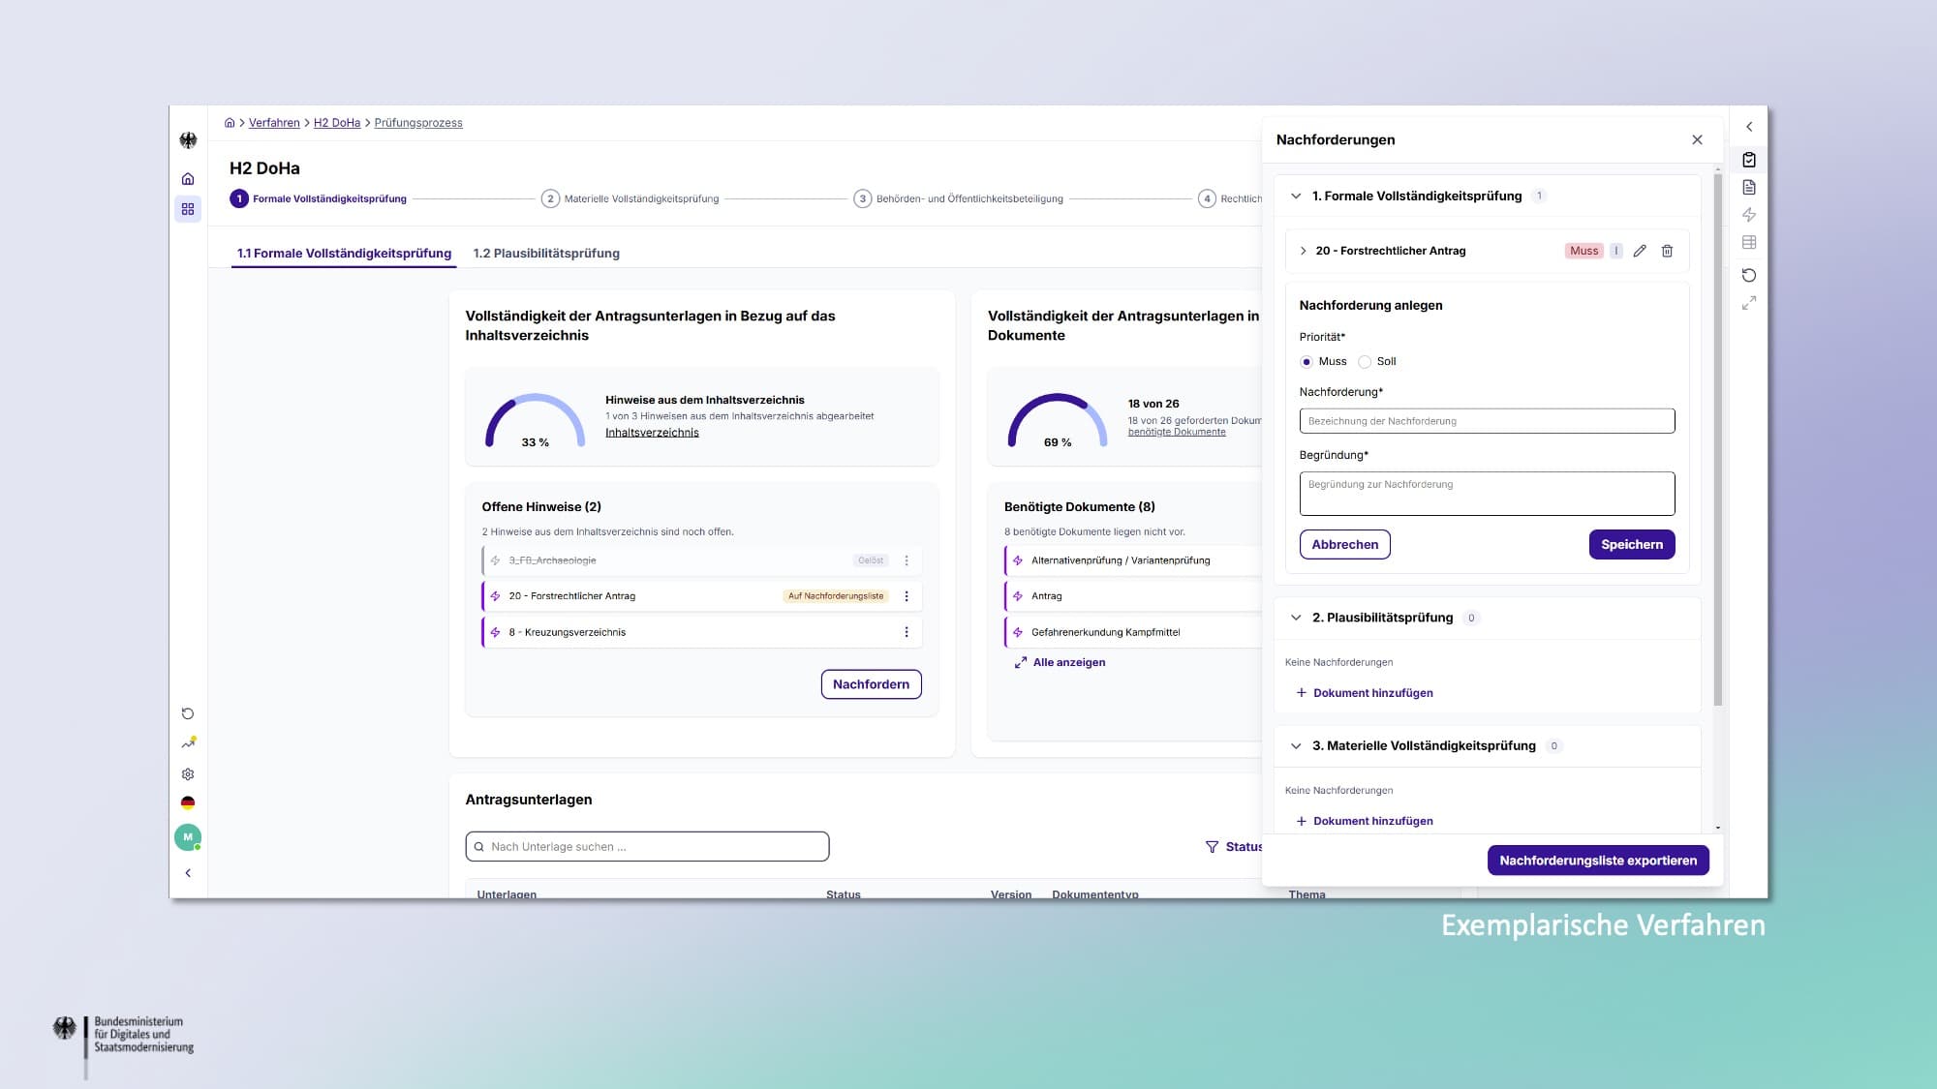Open the settings gear in left sidebar
Image resolution: width=1937 pixels, height=1089 pixels.
188,774
